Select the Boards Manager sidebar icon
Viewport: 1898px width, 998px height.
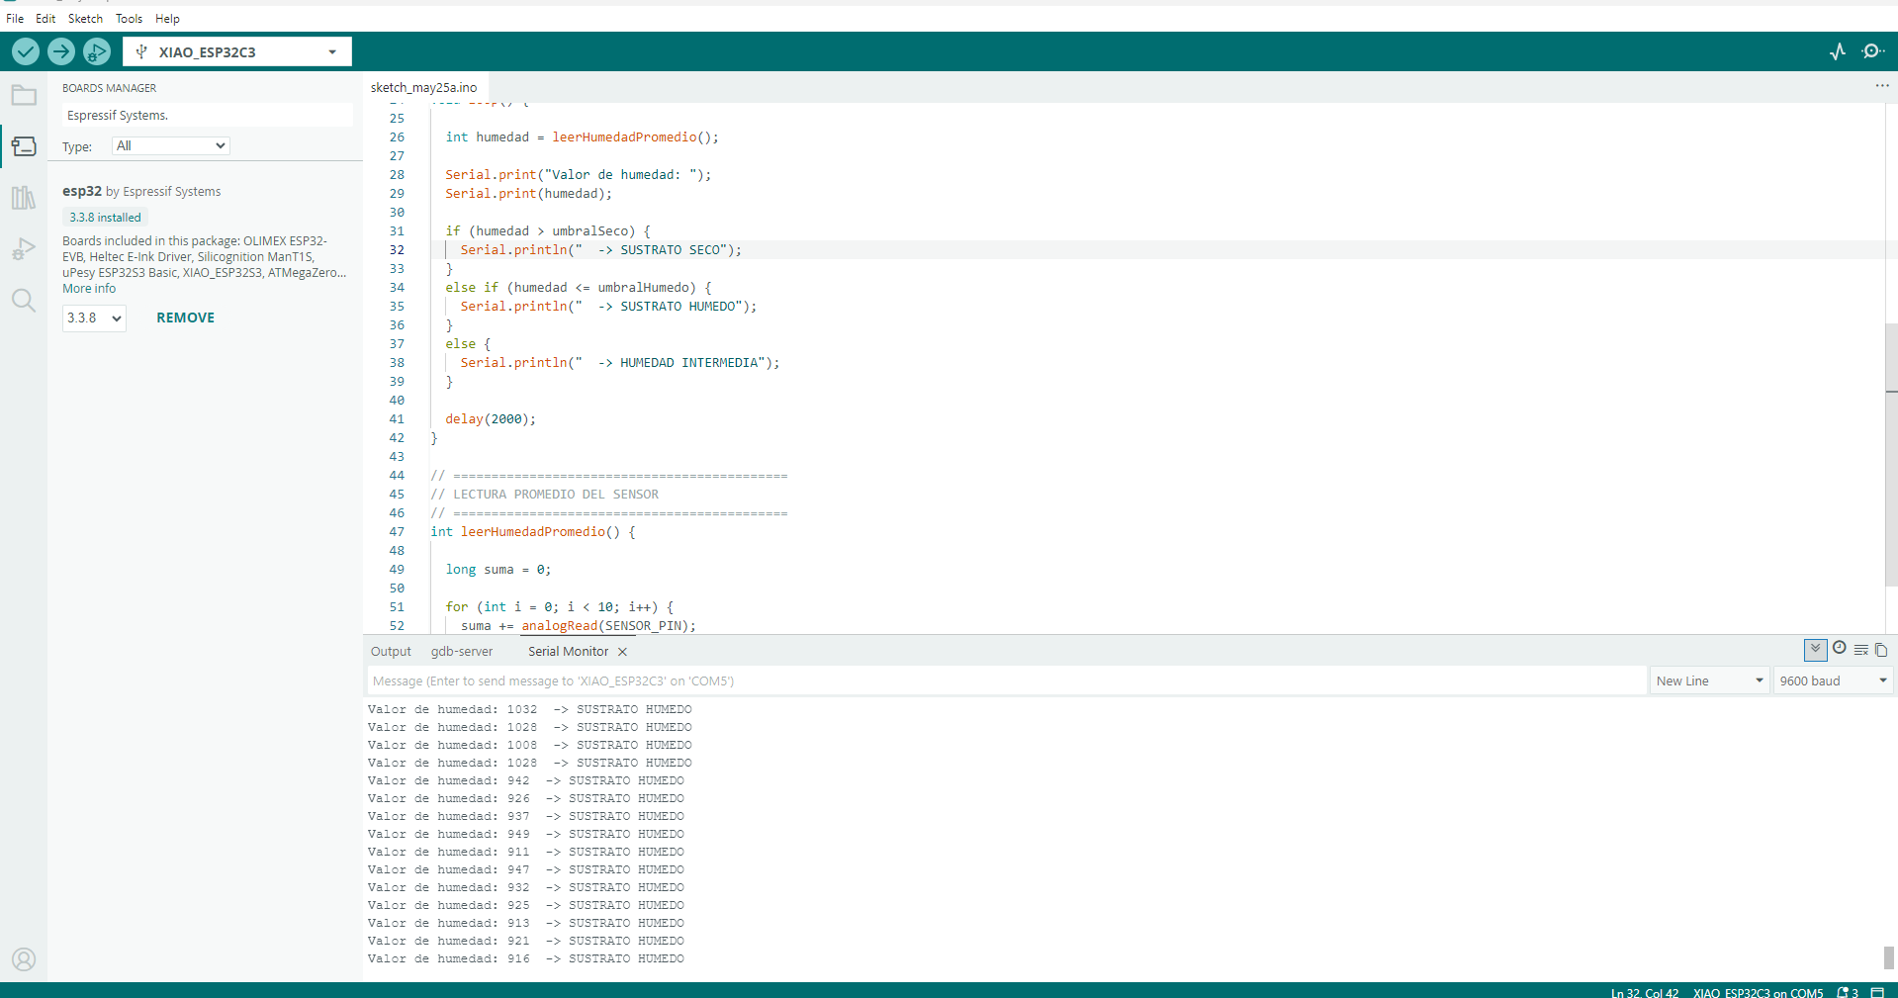point(24,146)
